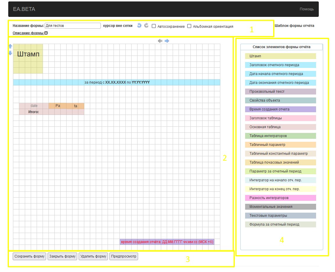Select the purple Время создания отчета element
335x272 pixels.
point(280,109)
